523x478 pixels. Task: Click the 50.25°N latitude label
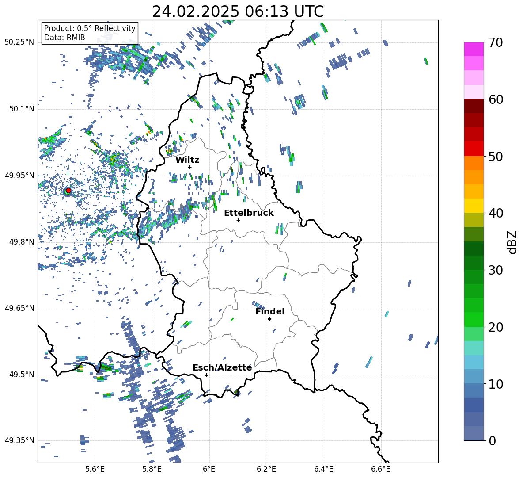click(x=19, y=42)
